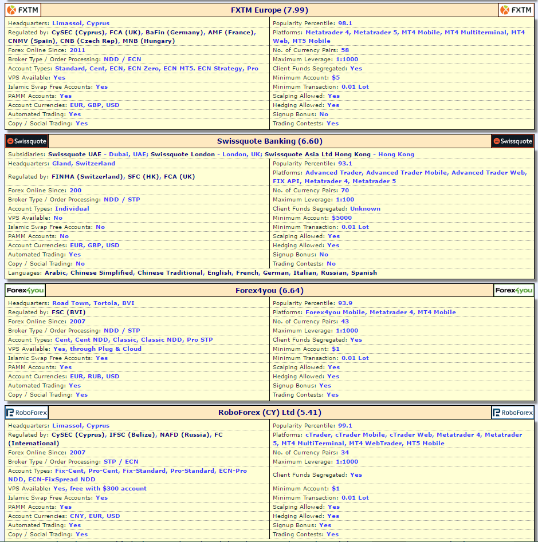The height and width of the screenshot is (542, 538).
Task: Follow the Dubai, UAE location link
Action: pyautogui.click(x=127, y=154)
